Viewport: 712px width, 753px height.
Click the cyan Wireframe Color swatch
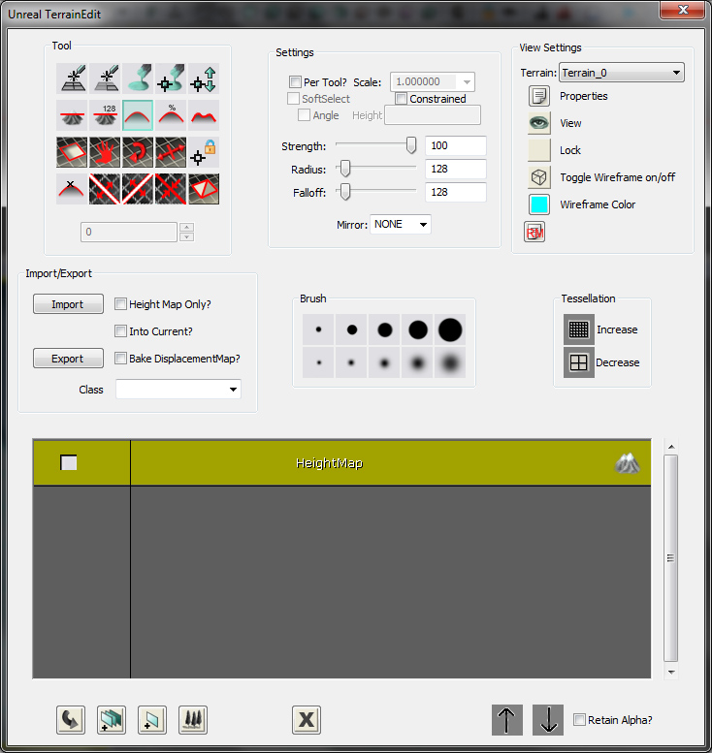pos(539,204)
